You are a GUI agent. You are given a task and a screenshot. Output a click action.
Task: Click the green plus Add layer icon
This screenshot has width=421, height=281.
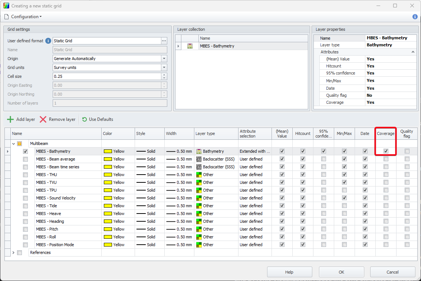click(x=10, y=119)
